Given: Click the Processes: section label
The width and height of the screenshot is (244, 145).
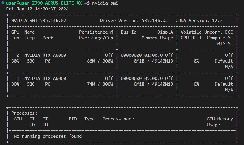Looking at the screenshot, I should 24,113.
